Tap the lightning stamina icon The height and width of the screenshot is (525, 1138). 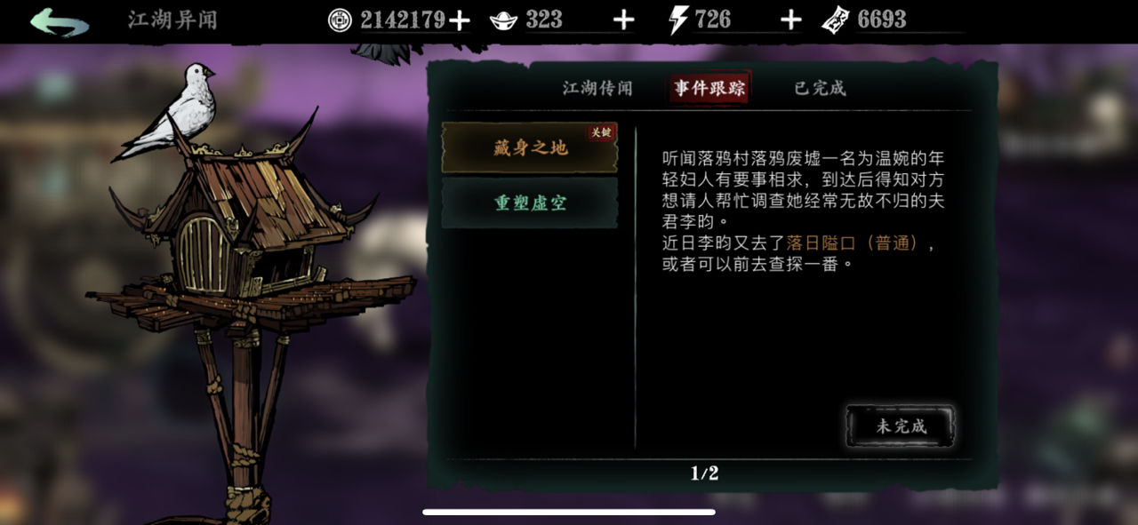coord(678,20)
